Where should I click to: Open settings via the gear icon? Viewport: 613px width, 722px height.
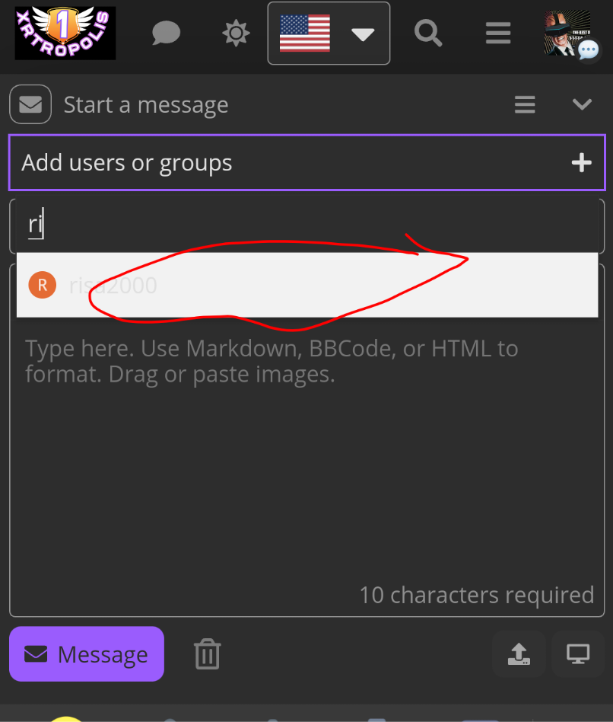pyautogui.click(x=235, y=34)
